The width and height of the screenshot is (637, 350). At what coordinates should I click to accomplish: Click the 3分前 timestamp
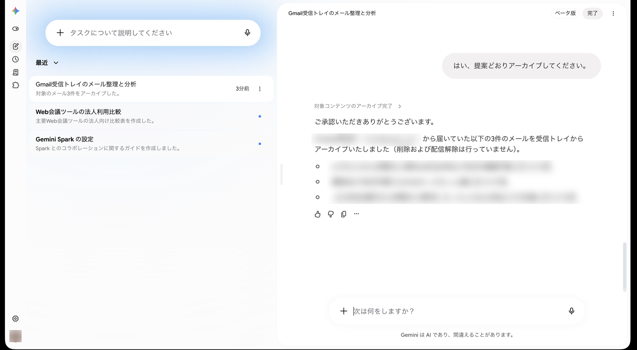(x=243, y=89)
